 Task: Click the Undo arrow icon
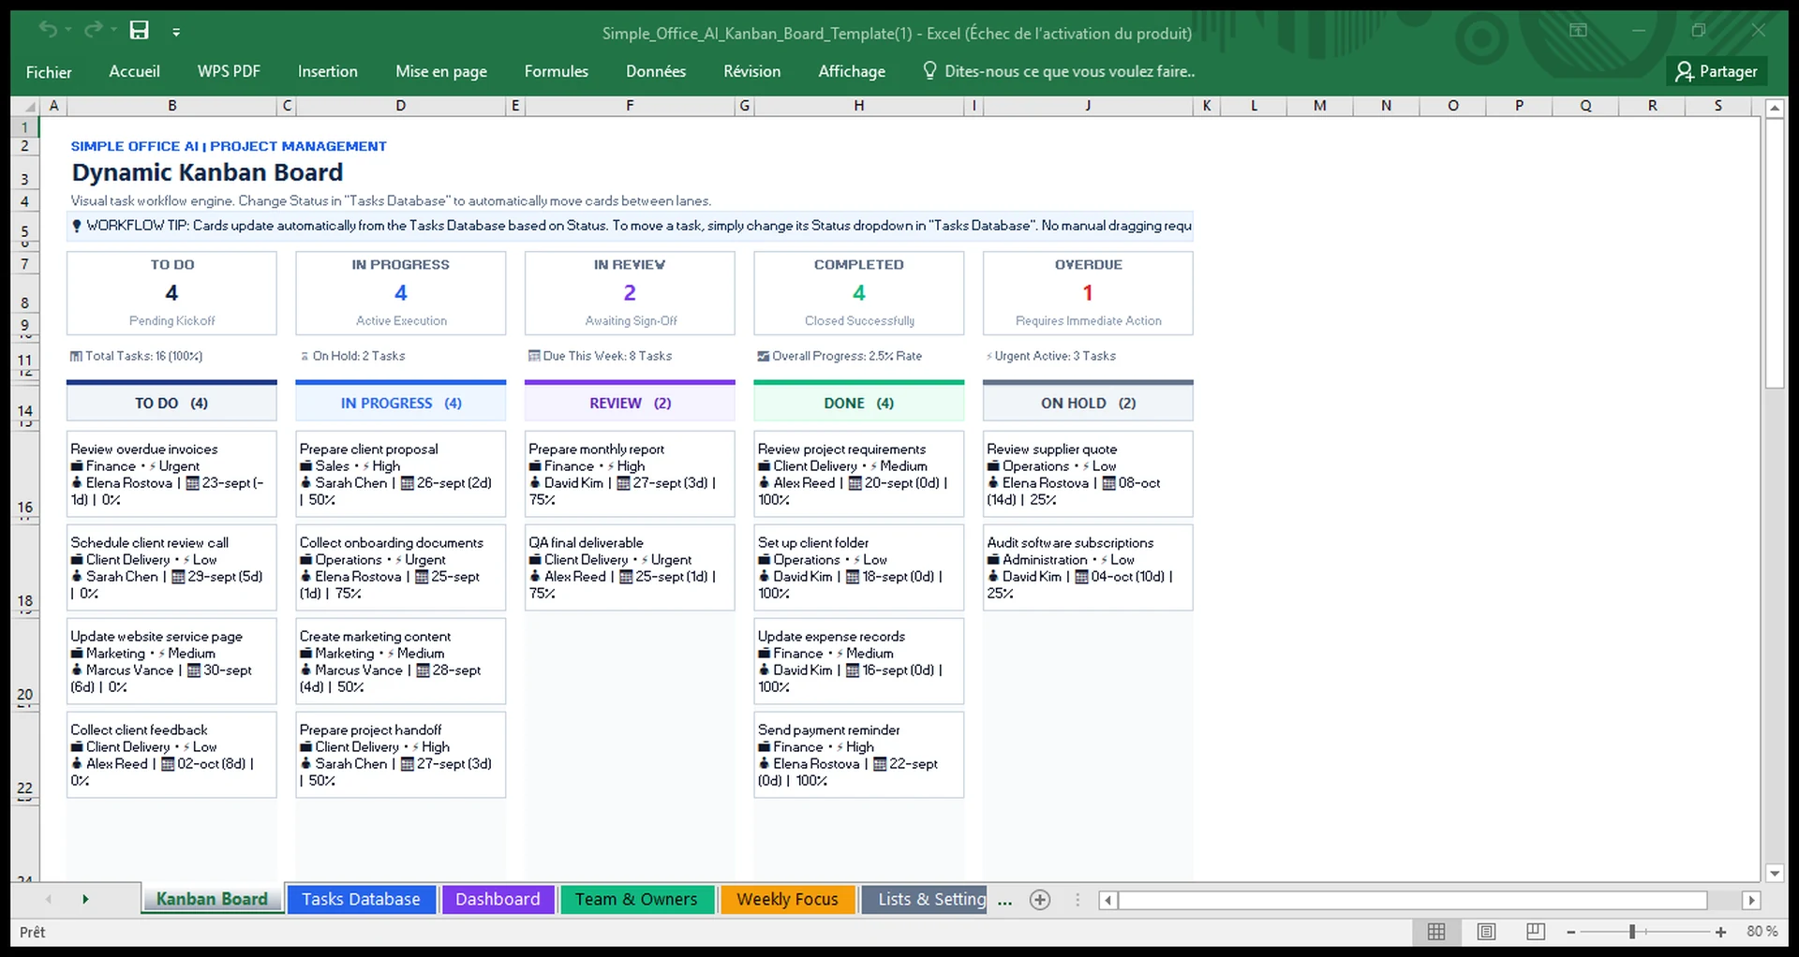[47, 30]
